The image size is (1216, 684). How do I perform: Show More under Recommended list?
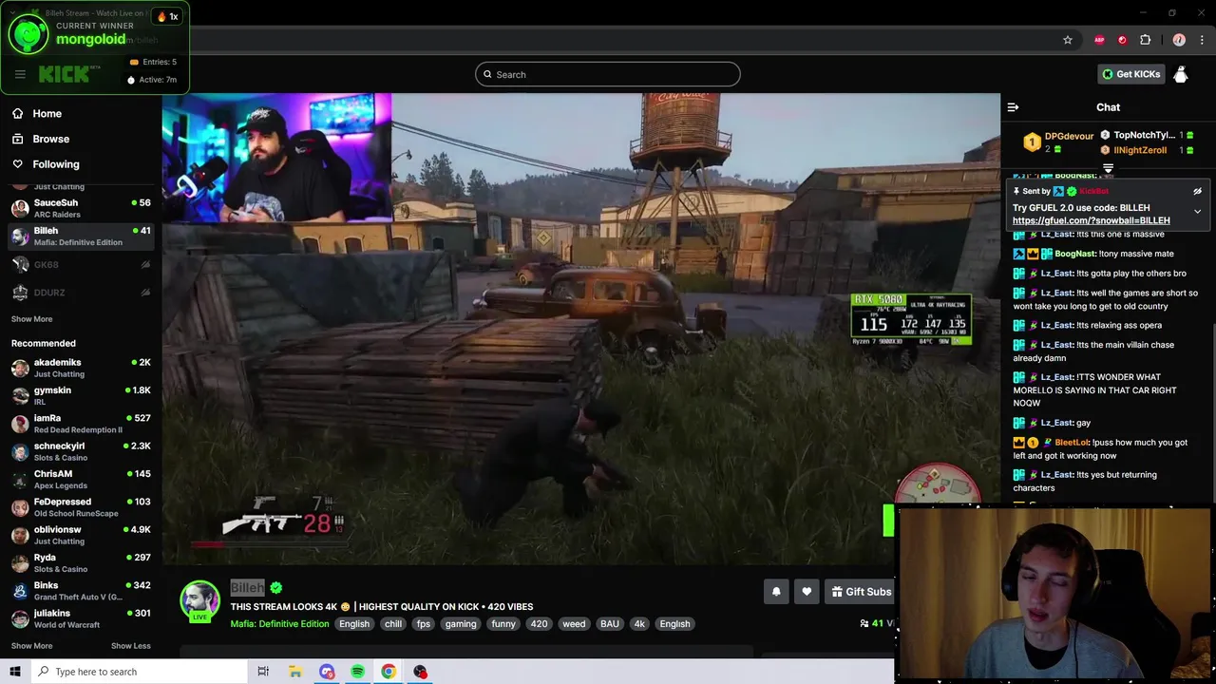31,646
